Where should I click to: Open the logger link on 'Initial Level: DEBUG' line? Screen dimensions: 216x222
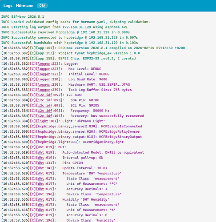(44, 74)
